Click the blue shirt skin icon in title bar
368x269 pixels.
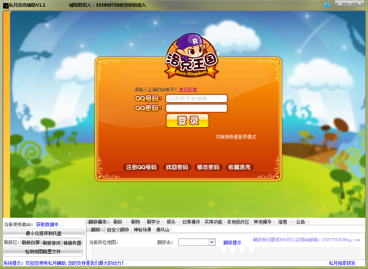tap(327, 5)
